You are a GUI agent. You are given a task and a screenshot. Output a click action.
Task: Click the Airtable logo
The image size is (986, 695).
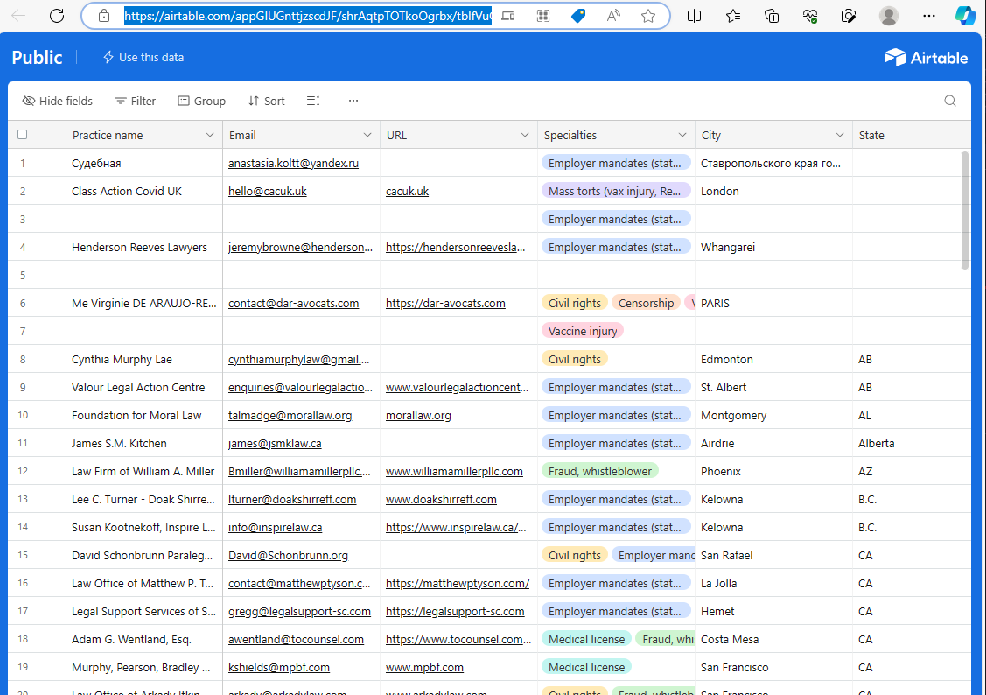click(x=926, y=57)
